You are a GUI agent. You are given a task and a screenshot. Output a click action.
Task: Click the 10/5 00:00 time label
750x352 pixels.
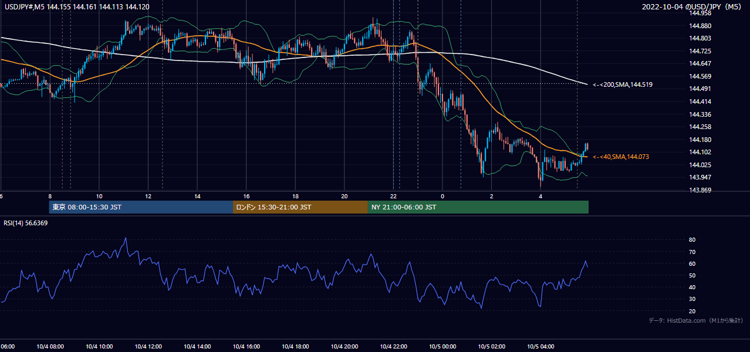pyautogui.click(x=442, y=347)
